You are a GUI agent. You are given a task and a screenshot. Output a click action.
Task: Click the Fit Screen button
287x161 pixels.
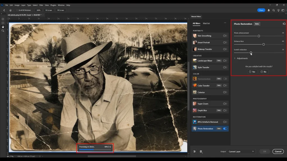pos(49,10)
